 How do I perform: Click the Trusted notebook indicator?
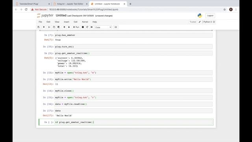(193, 22)
